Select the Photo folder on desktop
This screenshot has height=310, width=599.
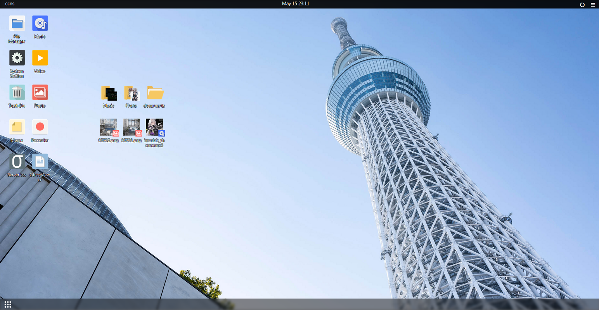tap(132, 94)
